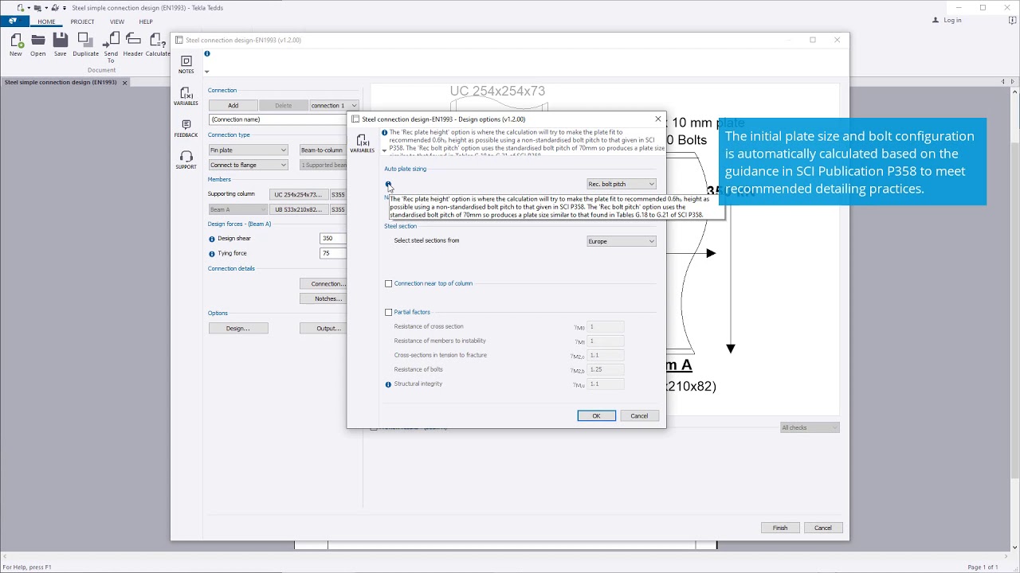Click the Tying force value field
Image resolution: width=1020 pixels, height=573 pixels.
click(333, 254)
